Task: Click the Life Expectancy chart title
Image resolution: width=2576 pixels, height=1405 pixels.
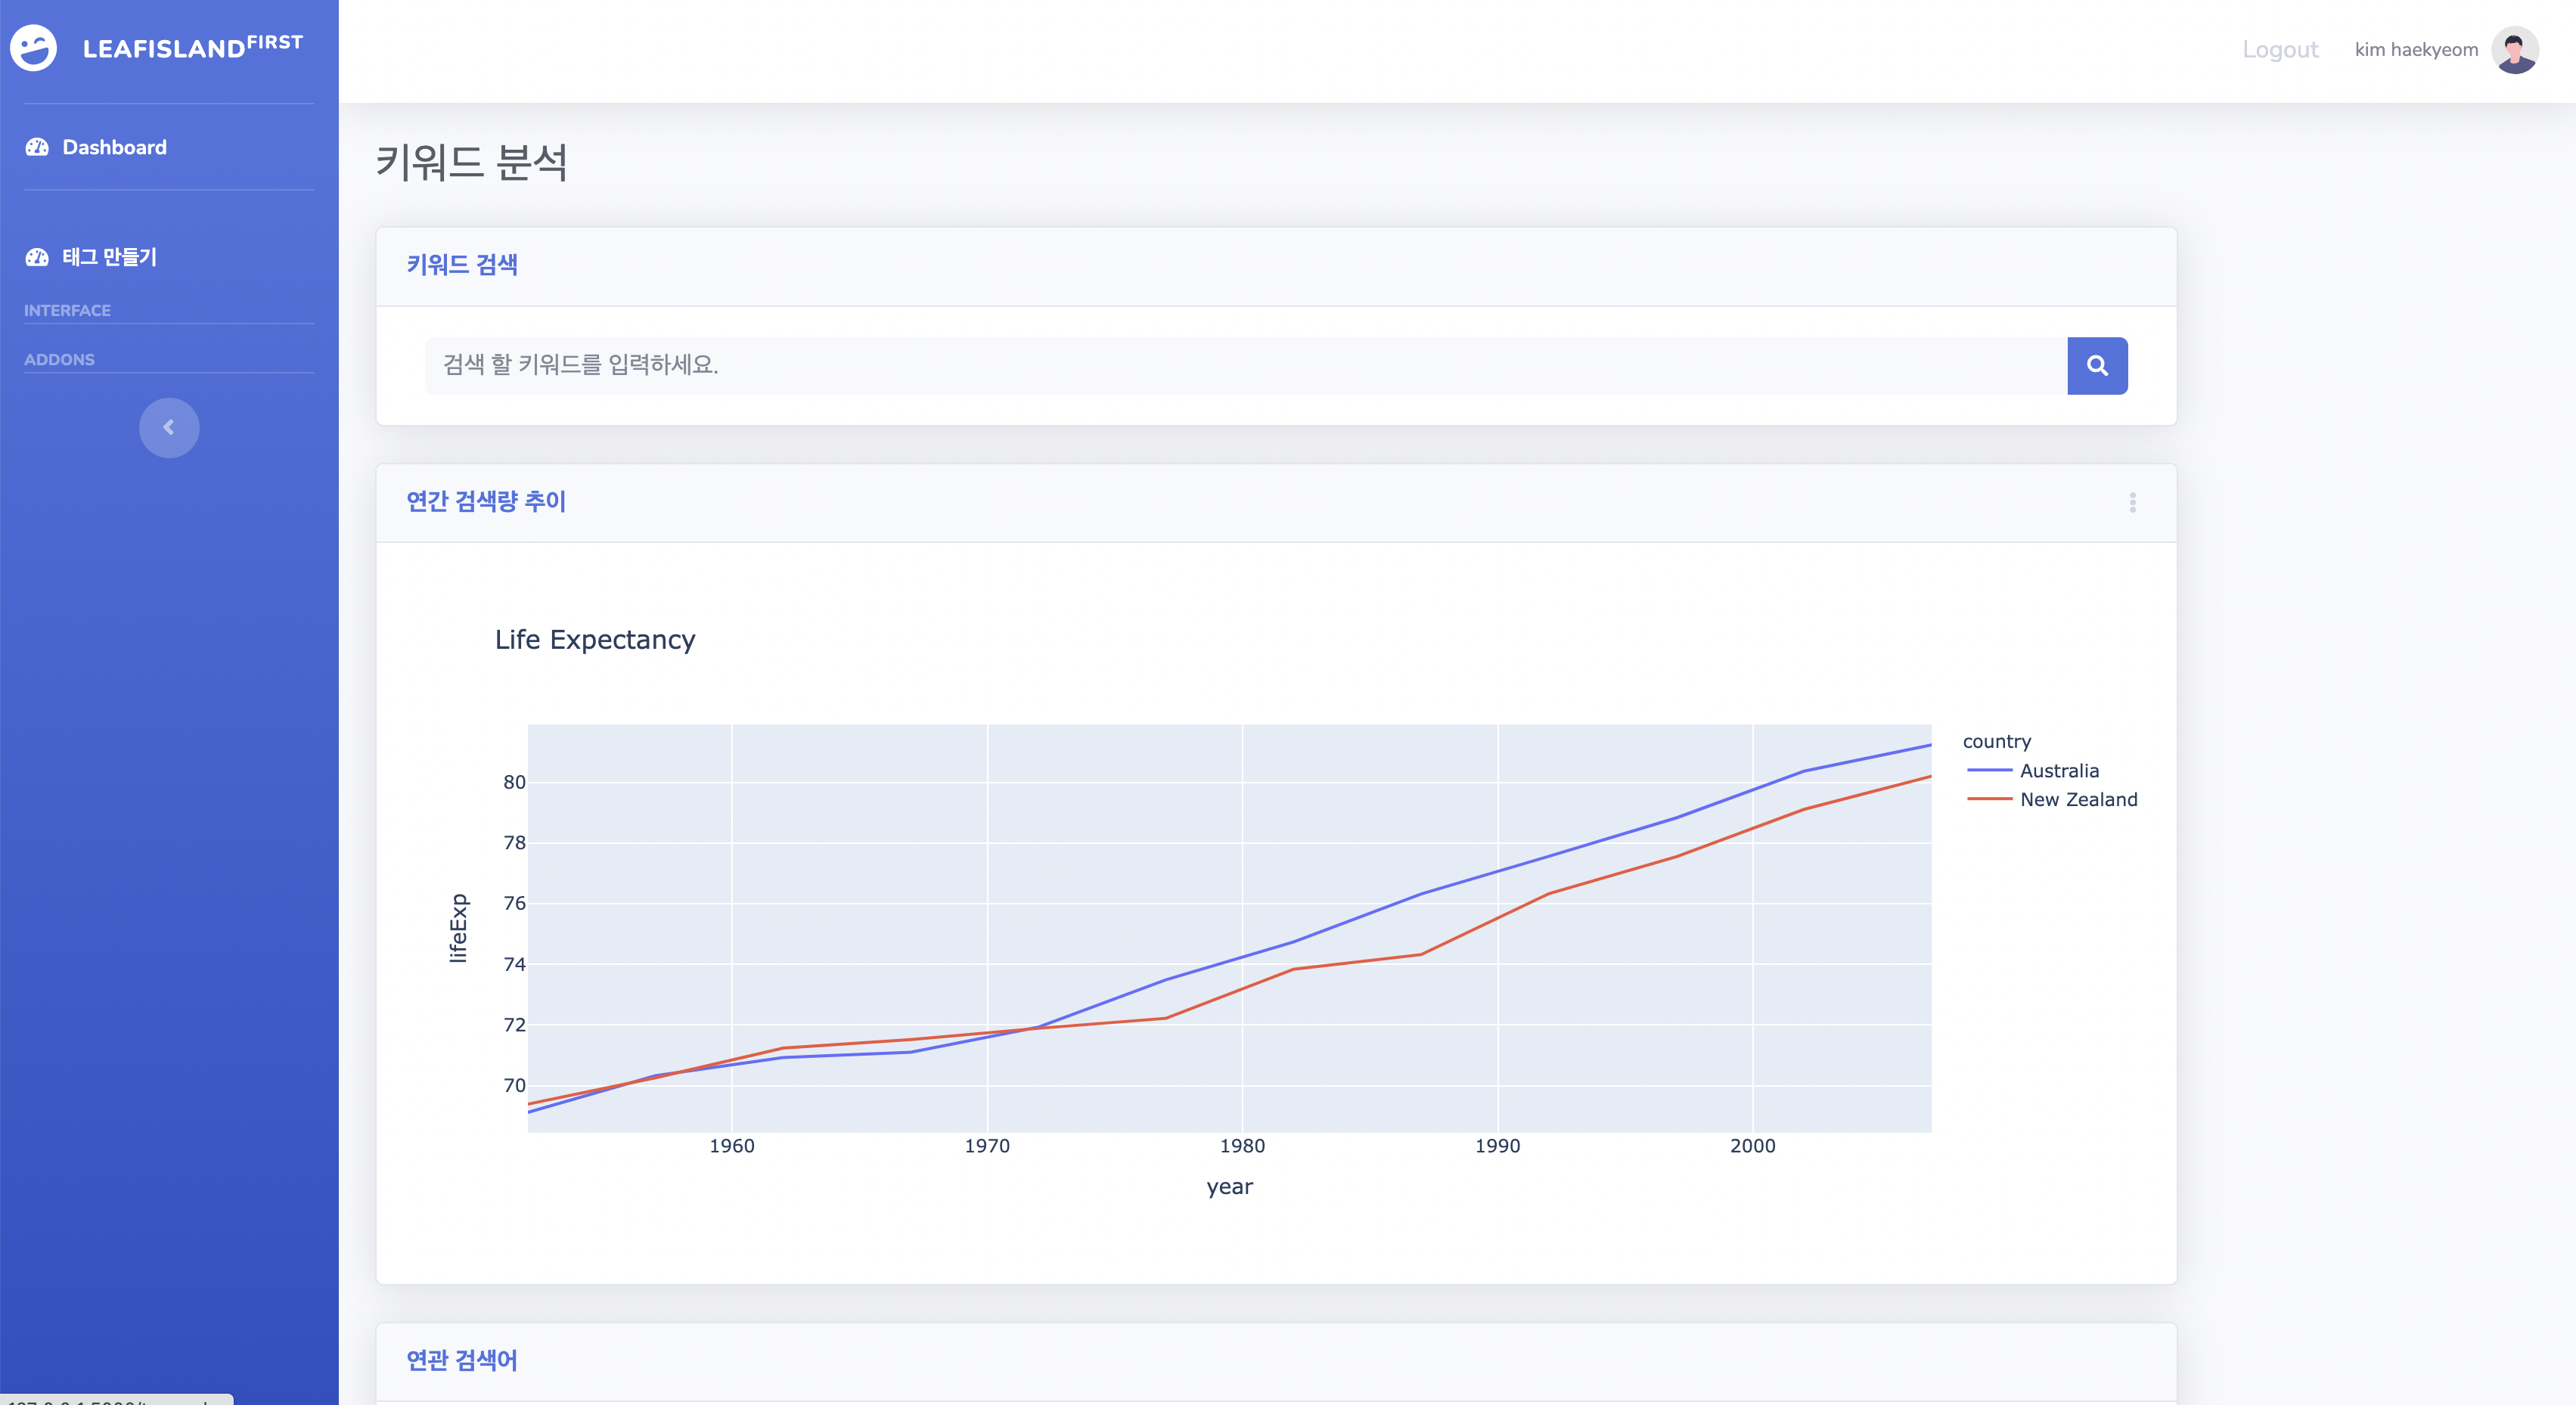Action: [x=595, y=640]
